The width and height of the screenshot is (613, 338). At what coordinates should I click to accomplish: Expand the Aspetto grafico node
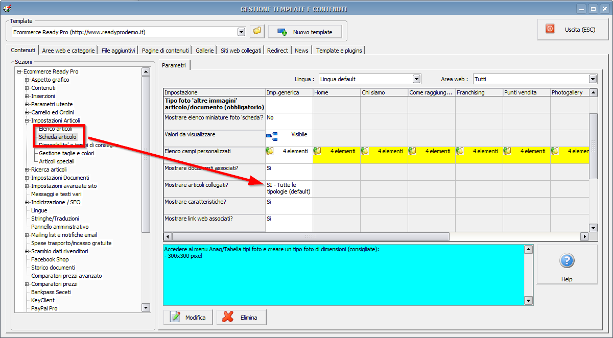pos(27,80)
